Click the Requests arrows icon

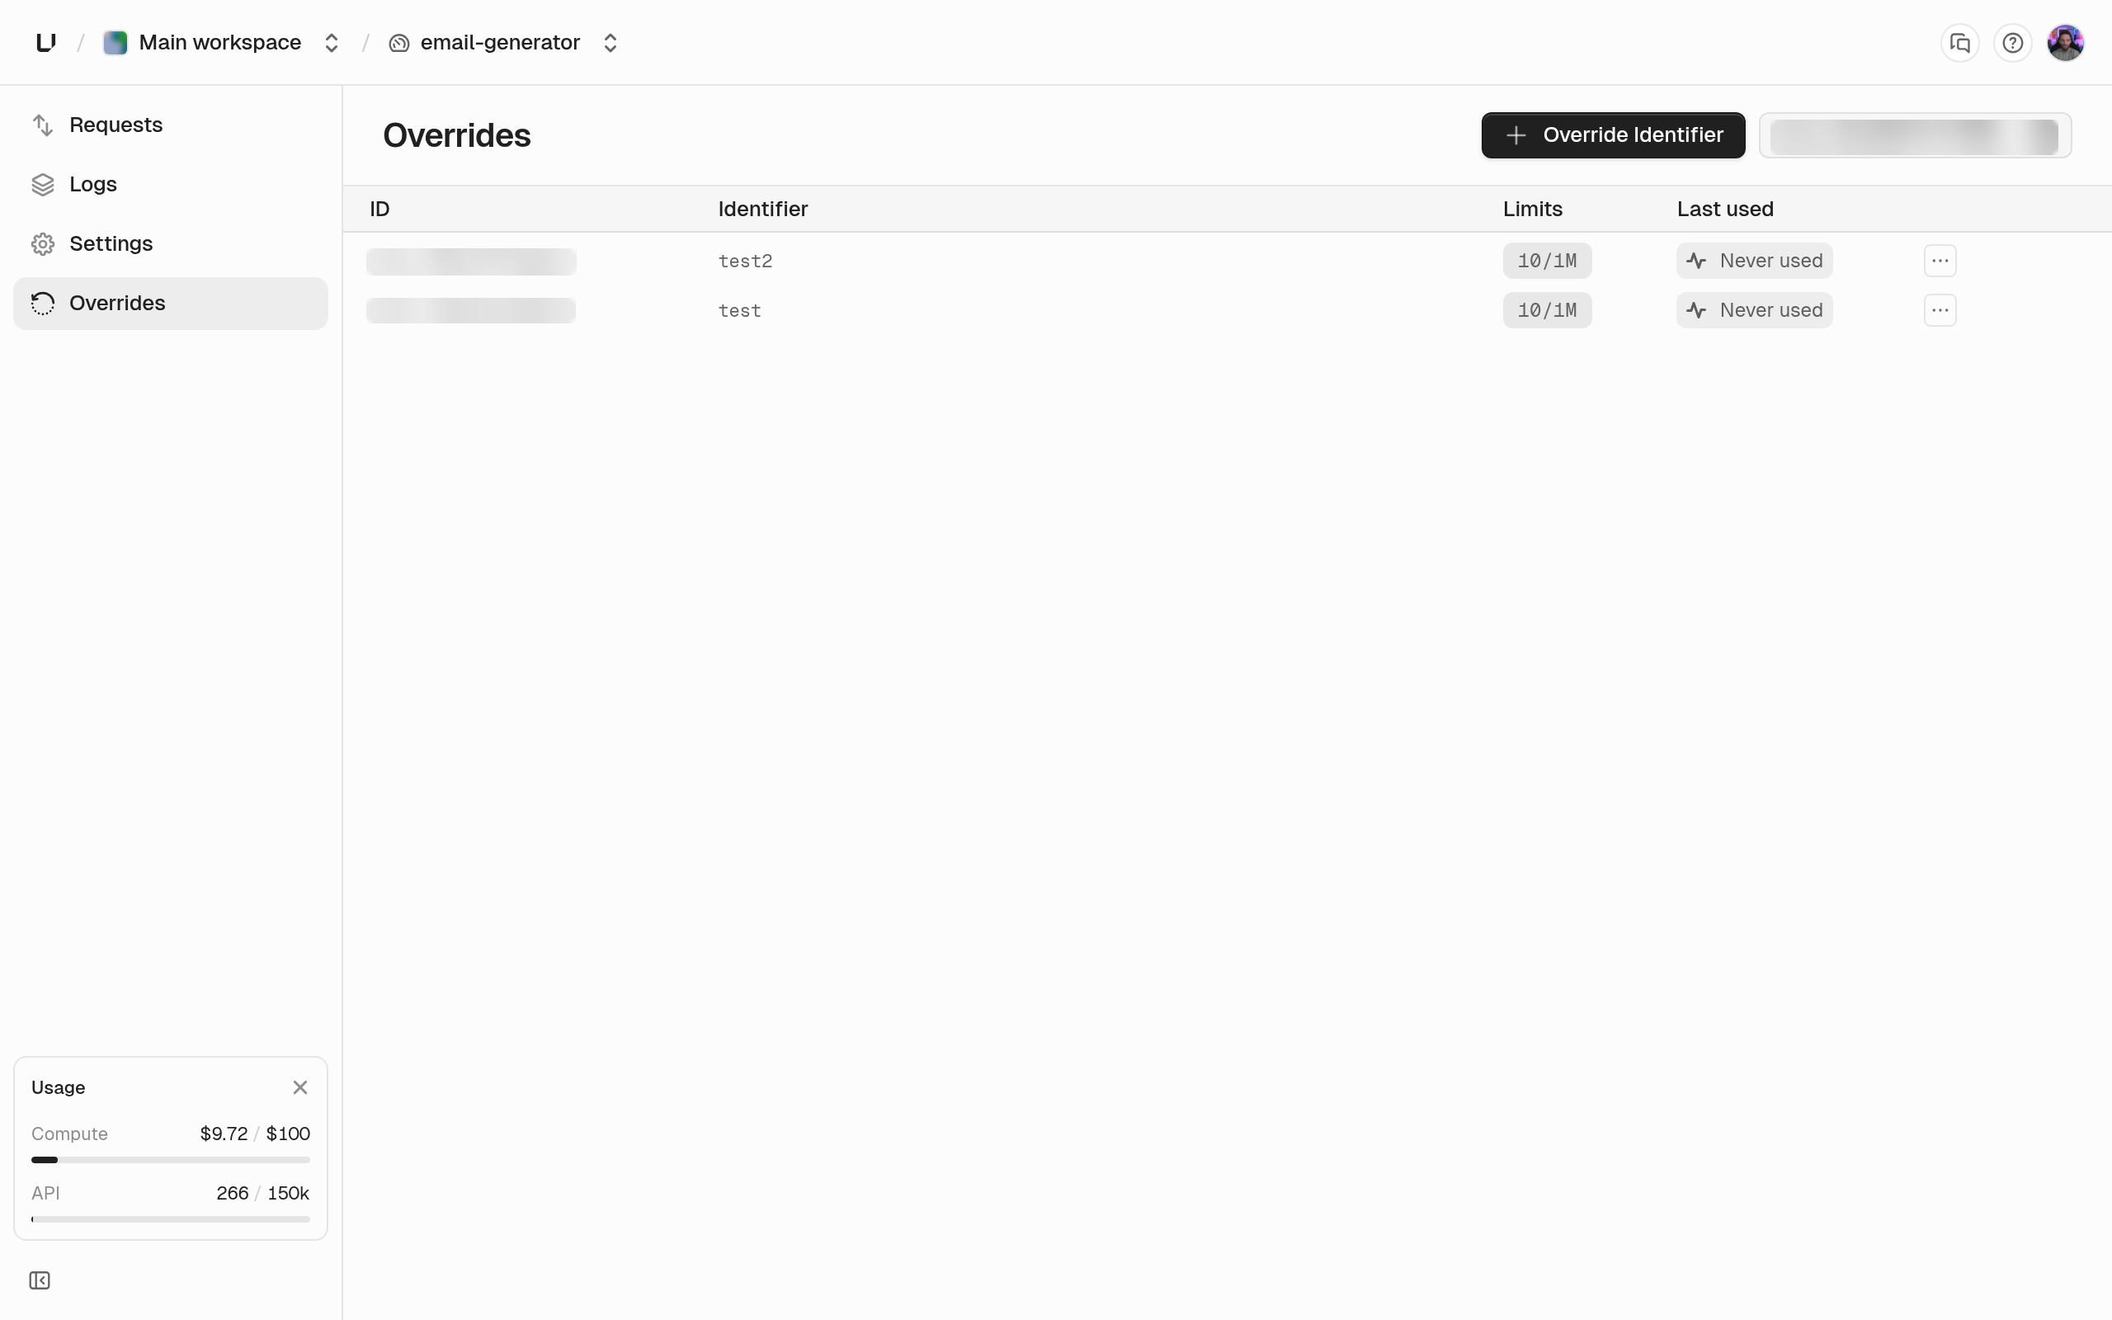(x=43, y=125)
